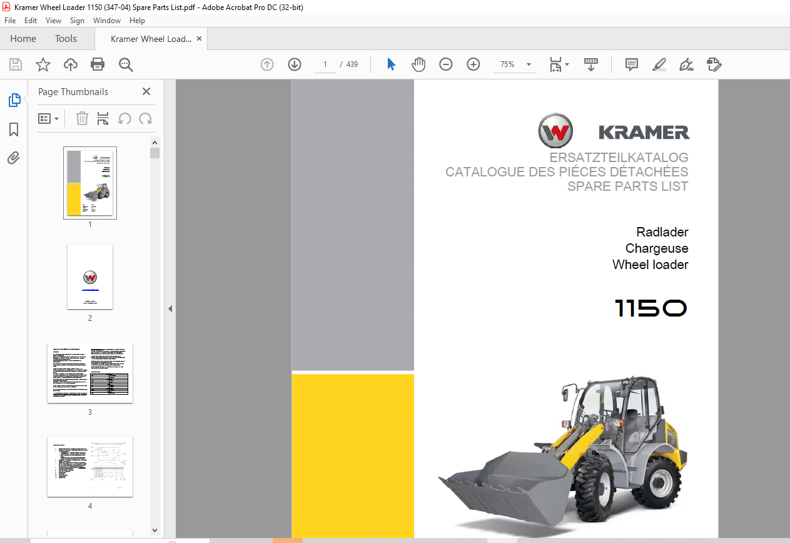Show the Attachments paperclip panel

point(14,158)
